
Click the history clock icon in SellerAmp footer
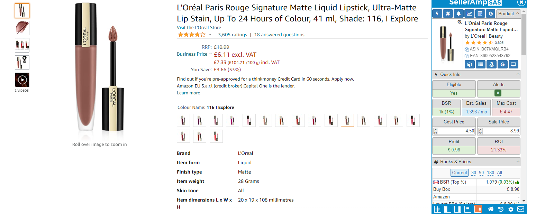501,209
